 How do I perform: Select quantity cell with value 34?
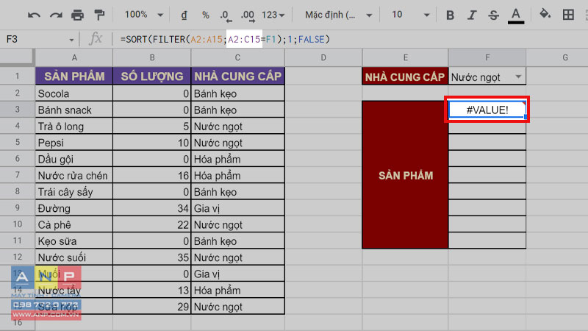[x=152, y=208]
